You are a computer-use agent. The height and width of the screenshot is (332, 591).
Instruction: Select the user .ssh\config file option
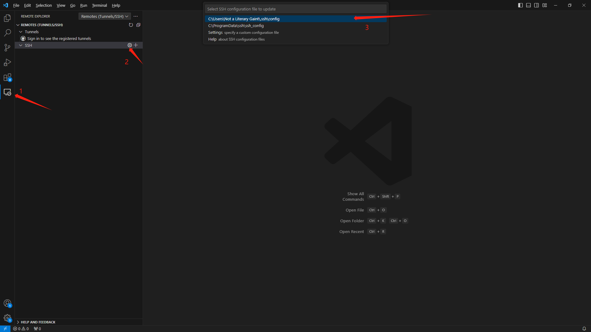tap(295, 19)
